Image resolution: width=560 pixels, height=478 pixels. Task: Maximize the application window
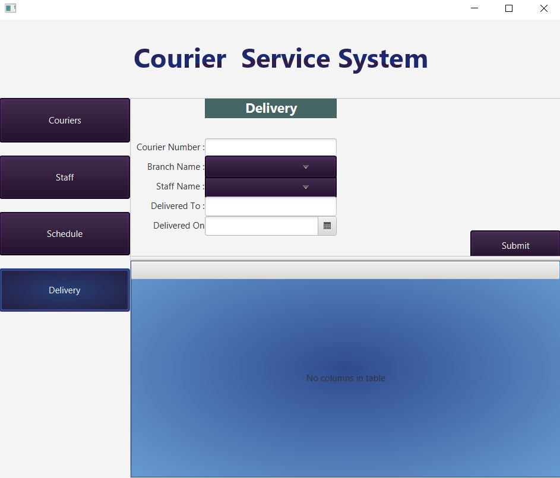coord(509,9)
